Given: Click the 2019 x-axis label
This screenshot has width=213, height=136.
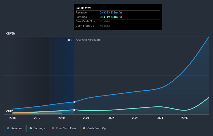Looking at the screenshot, I should [x=37, y=118].
